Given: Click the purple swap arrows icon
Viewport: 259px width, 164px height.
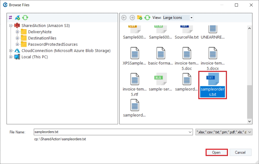Looking at the screenshot, I should point(11,18).
